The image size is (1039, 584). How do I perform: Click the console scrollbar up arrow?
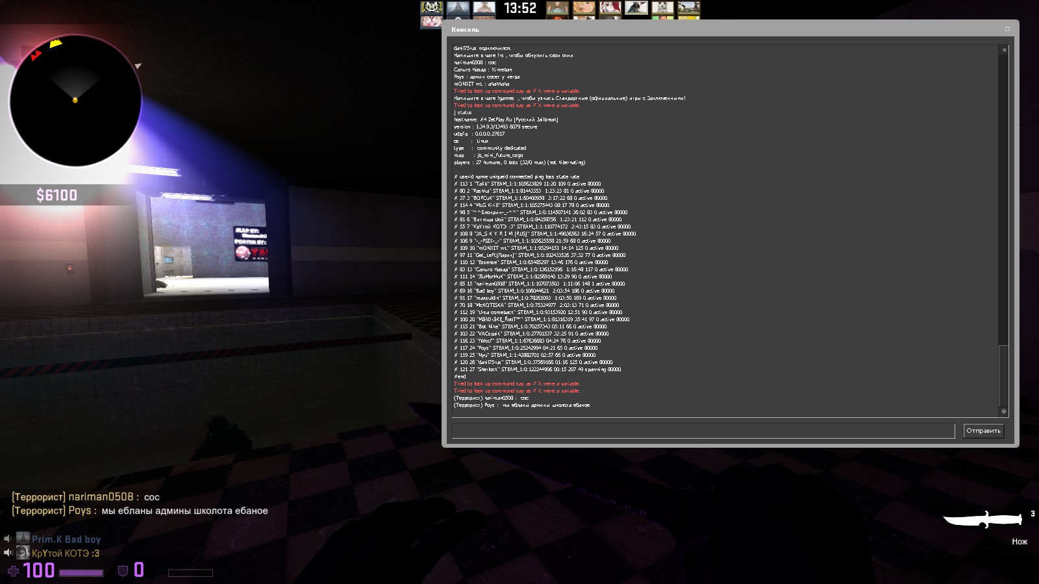1004,50
